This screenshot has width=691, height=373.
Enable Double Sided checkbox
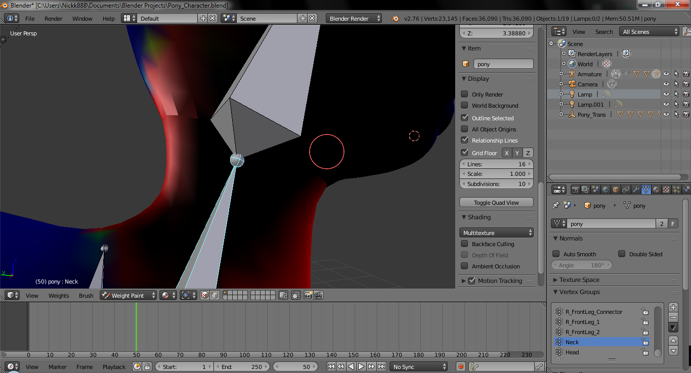pyautogui.click(x=622, y=254)
